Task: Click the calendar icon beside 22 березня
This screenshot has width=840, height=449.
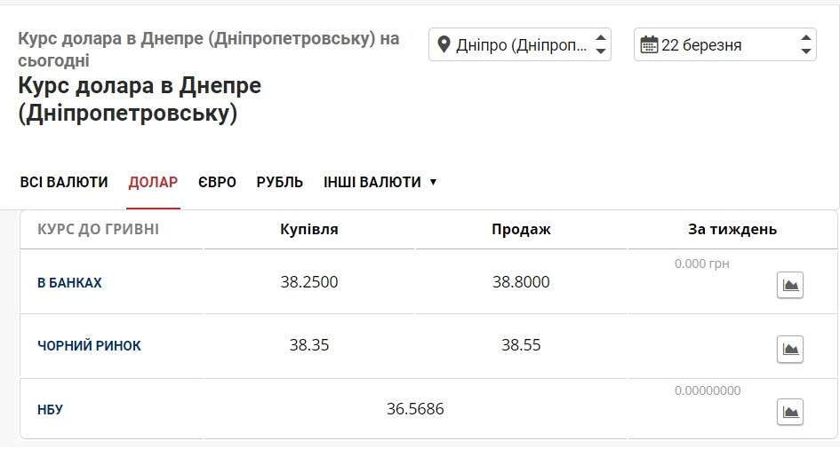Action: point(649,44)
